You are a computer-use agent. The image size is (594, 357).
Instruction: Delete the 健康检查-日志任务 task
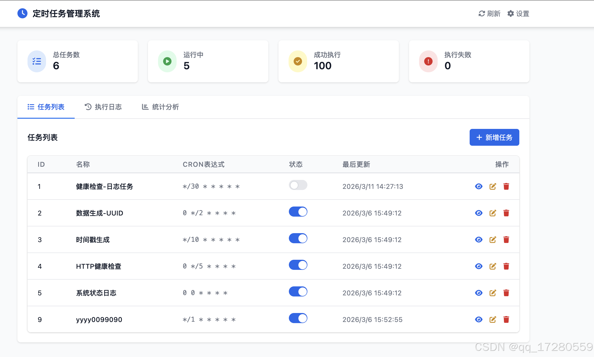[x=506, y=186]
